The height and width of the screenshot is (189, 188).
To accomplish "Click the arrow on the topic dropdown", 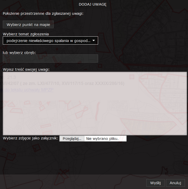I will click(x=93, y=40).
